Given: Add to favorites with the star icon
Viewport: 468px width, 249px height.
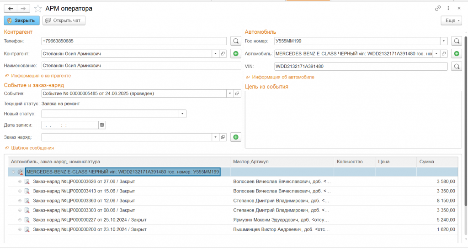Looking at the screenshot, I should [38, 9].
